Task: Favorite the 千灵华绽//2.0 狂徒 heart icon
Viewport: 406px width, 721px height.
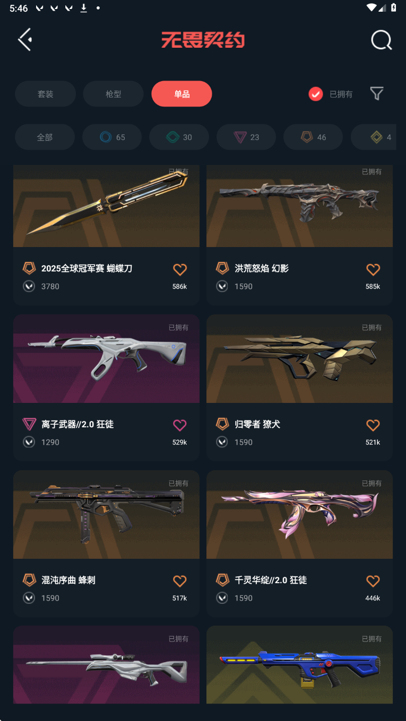Action: click(373, 581)
